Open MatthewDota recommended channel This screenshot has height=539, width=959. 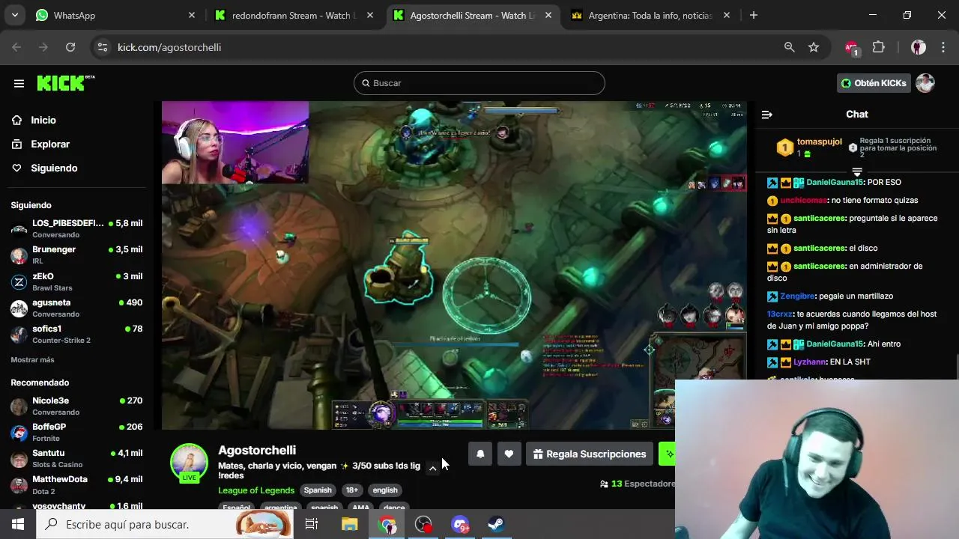(x=76, y=484)
